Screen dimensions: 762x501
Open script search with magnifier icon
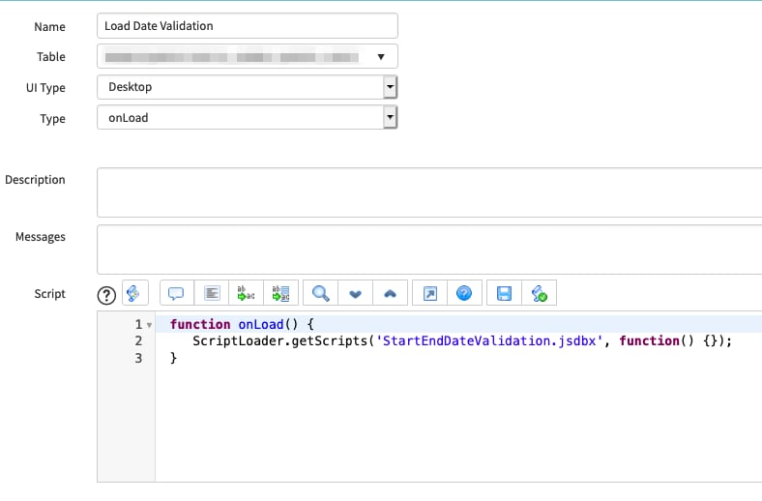coord(321,293)
